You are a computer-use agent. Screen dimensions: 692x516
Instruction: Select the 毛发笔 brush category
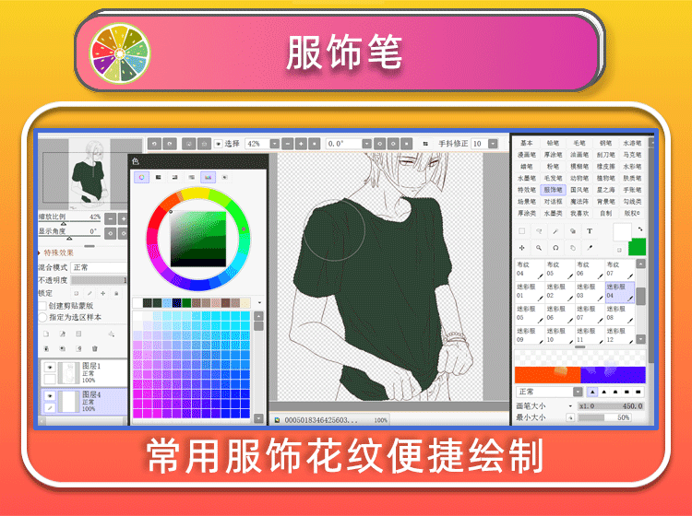tap(553, 178)
